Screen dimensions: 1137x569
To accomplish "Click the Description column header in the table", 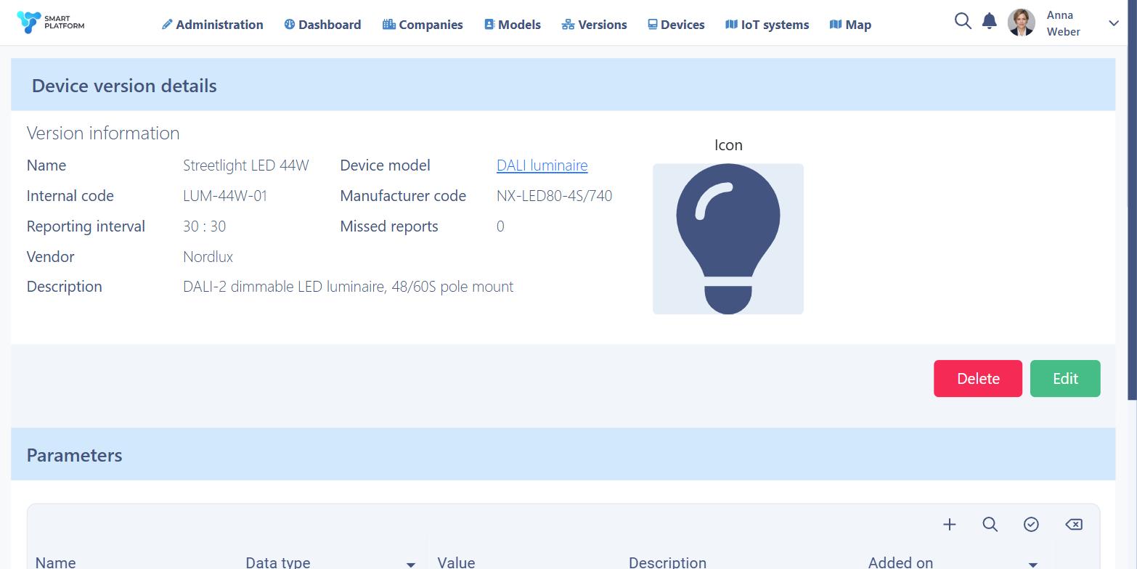I will pos(667,562).
